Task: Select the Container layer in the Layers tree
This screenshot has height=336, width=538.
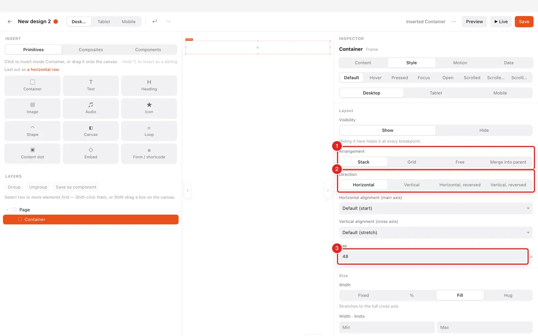Action: (91, 219)
